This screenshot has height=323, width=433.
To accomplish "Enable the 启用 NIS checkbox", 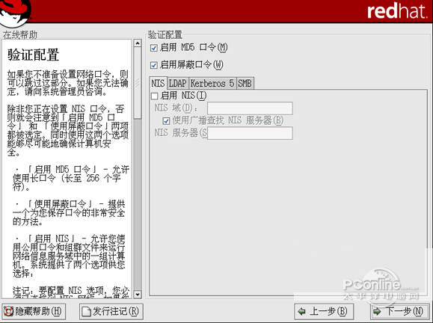I will [154, 96].
